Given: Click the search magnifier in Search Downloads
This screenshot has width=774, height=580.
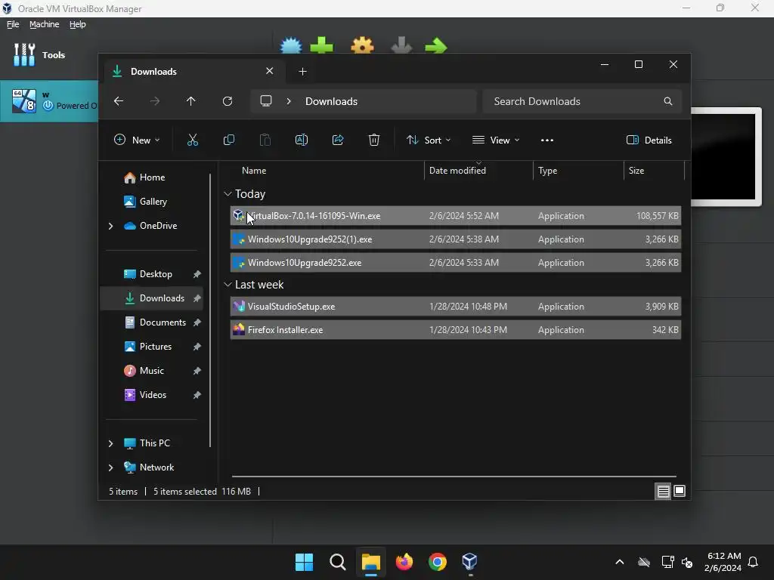Looking at the screenshot, I should click(668, 101).
